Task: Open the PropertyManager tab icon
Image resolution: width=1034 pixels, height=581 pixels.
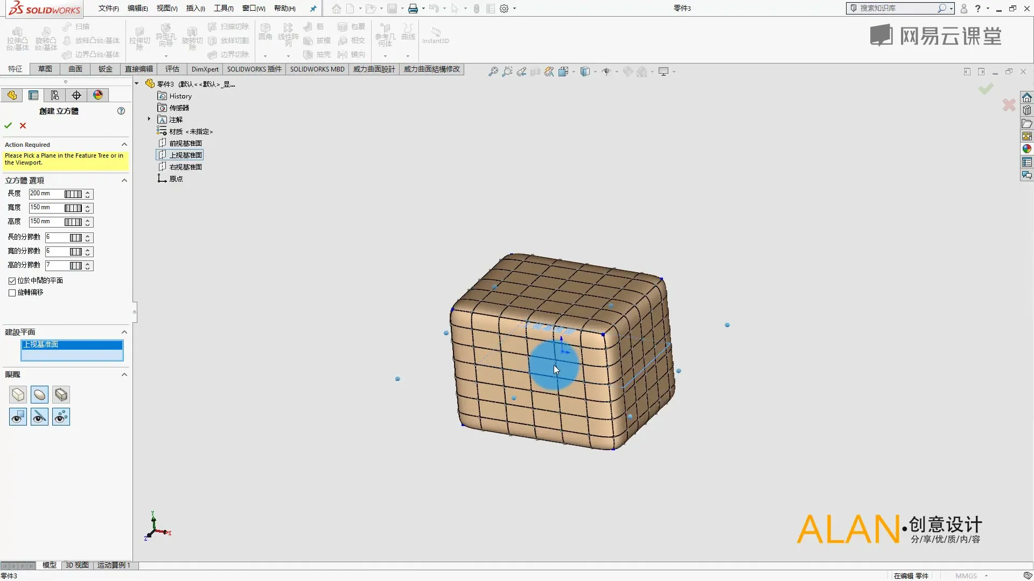Action: coord(33,95)
